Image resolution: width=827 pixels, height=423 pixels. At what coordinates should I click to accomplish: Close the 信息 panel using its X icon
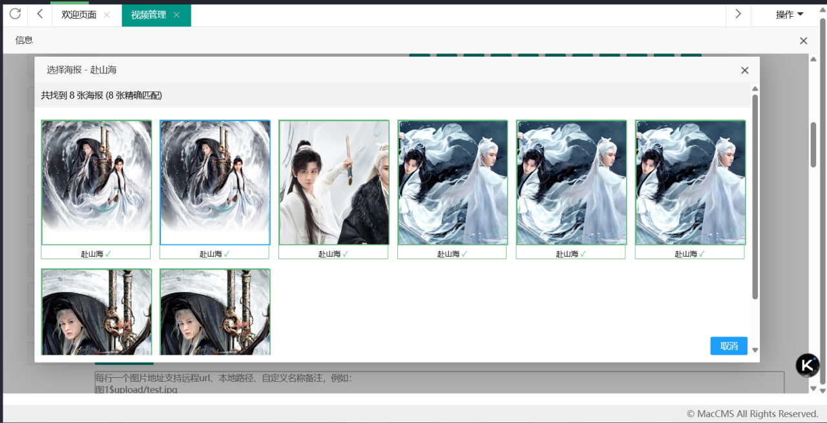tap(803, 41)
